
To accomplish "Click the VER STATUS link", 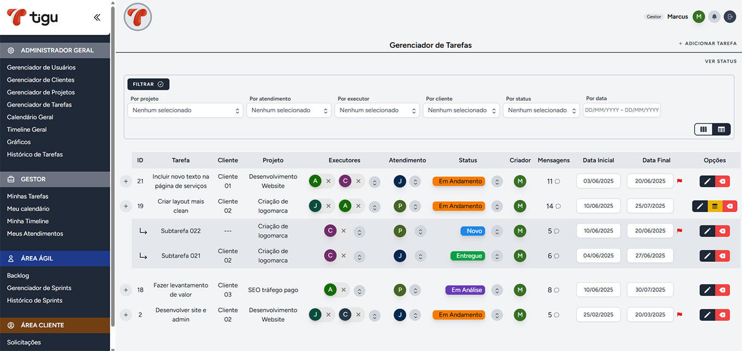I will pos(720,61).
